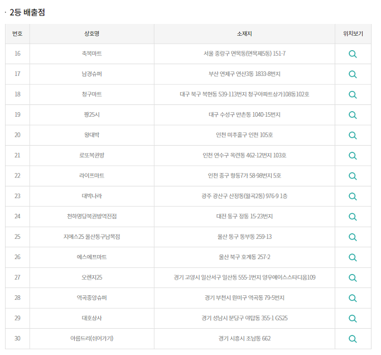Screen dimensions: 381x355
Task: Click address 인천 연수구 옥련동 462-12번지
Action: click(244, 155)
